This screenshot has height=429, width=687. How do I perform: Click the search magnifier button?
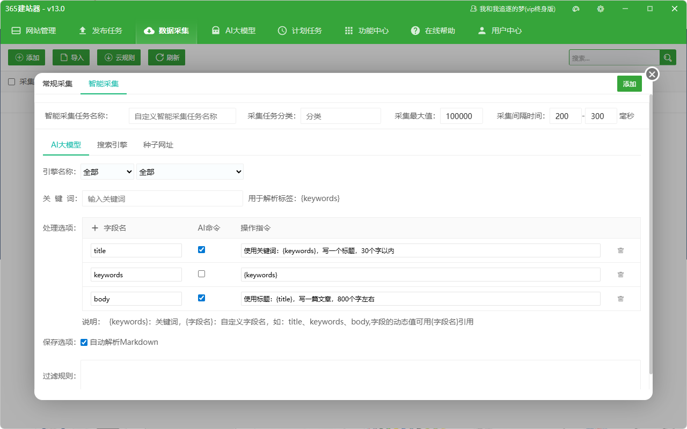[668, 57]
